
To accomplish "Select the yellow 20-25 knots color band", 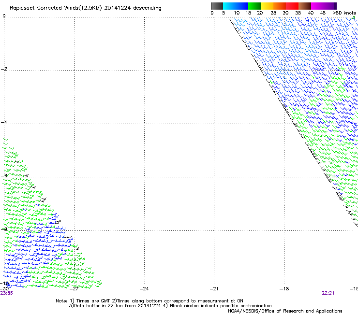I will [x=267, y=6].
